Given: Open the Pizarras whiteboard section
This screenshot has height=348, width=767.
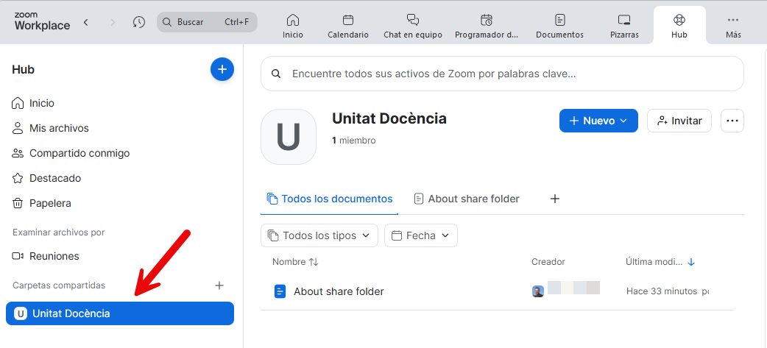Looking at the screenshot, I should click(624, 26).
